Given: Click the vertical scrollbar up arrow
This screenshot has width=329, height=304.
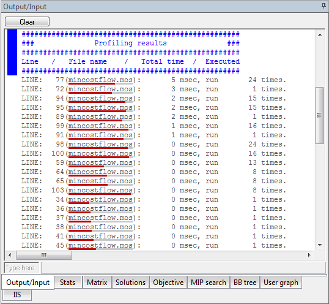Looking at the screenshot, I should [320, 35].
